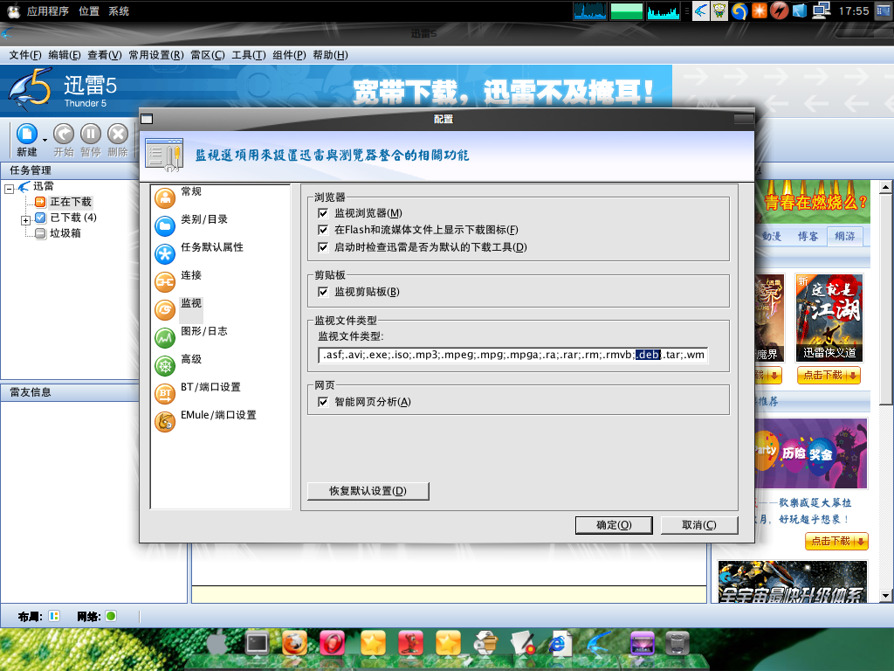Toggle 监视浏览器(M) checkbox
The image size is (894, 671).
323,213
